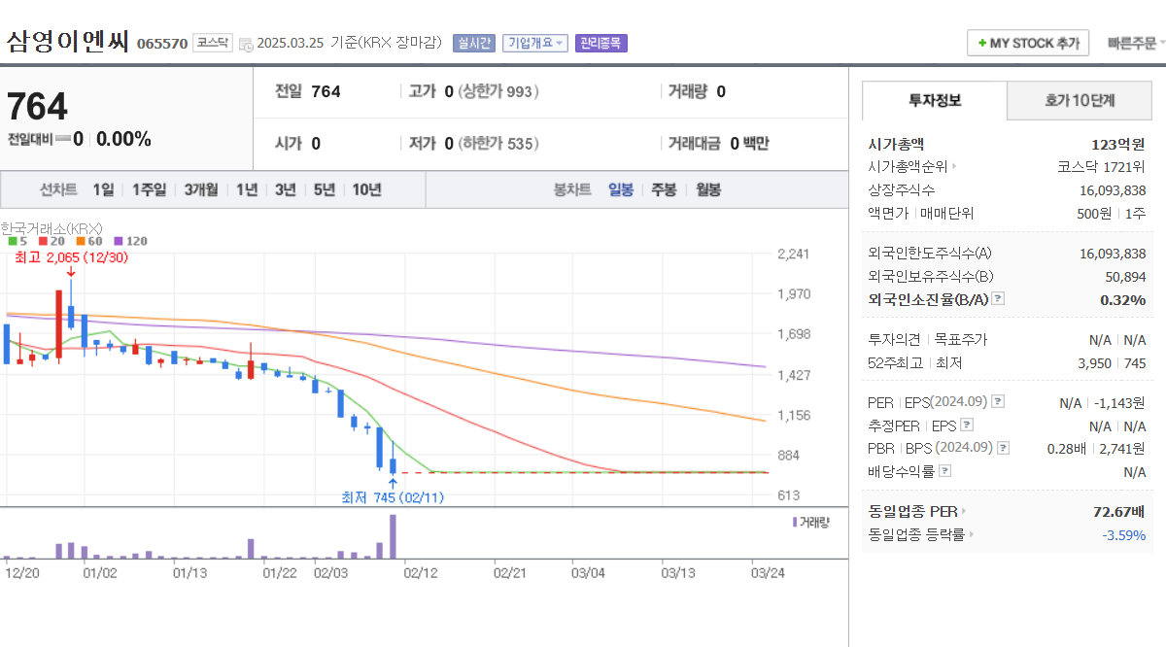Click the tallest volume bar near 02/12

(x=393, y=536)
